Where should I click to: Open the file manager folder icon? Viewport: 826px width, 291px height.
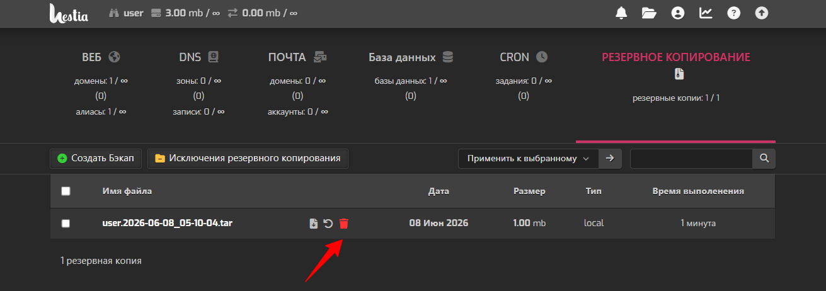[649, 13]
